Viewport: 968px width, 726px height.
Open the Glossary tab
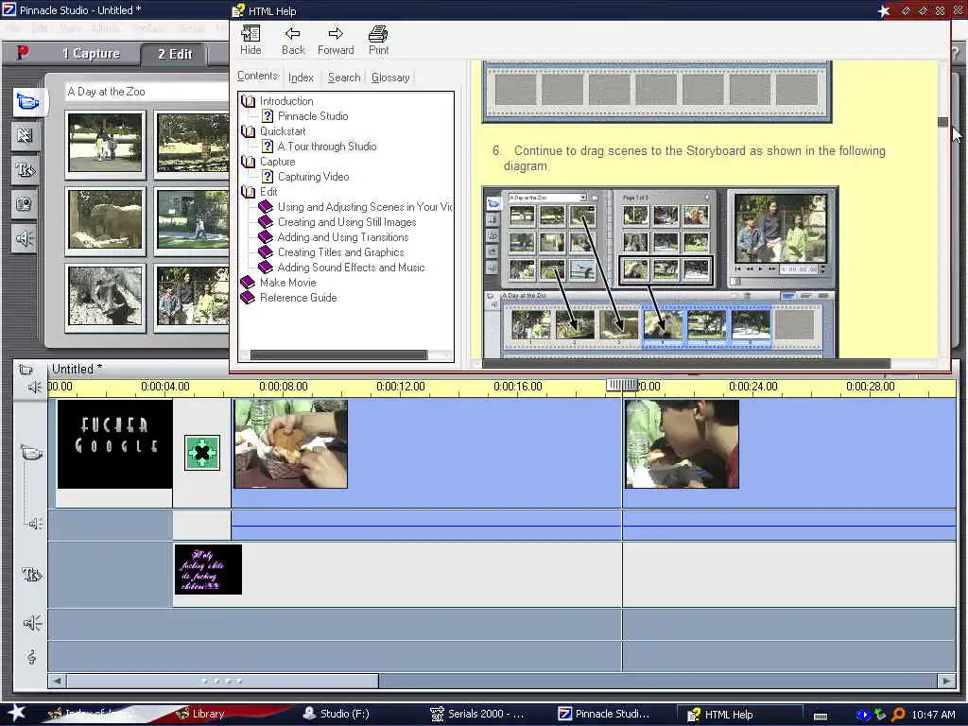(x=390, y=78)
